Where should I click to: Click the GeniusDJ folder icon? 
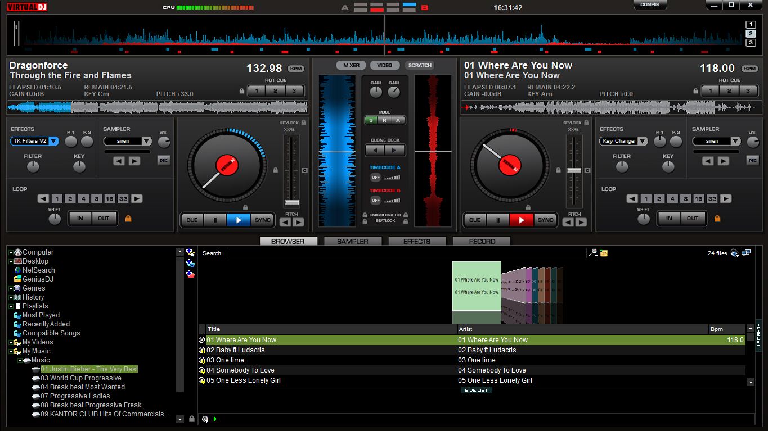pos(18,279)
